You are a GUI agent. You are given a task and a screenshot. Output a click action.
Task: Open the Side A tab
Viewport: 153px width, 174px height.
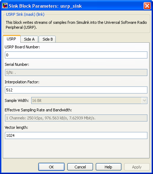(x=29, y=39)
